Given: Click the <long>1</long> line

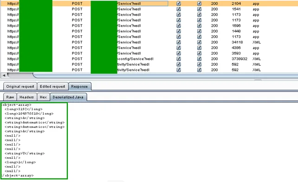Looking at the screenshot, I should (x=20, y=162).
